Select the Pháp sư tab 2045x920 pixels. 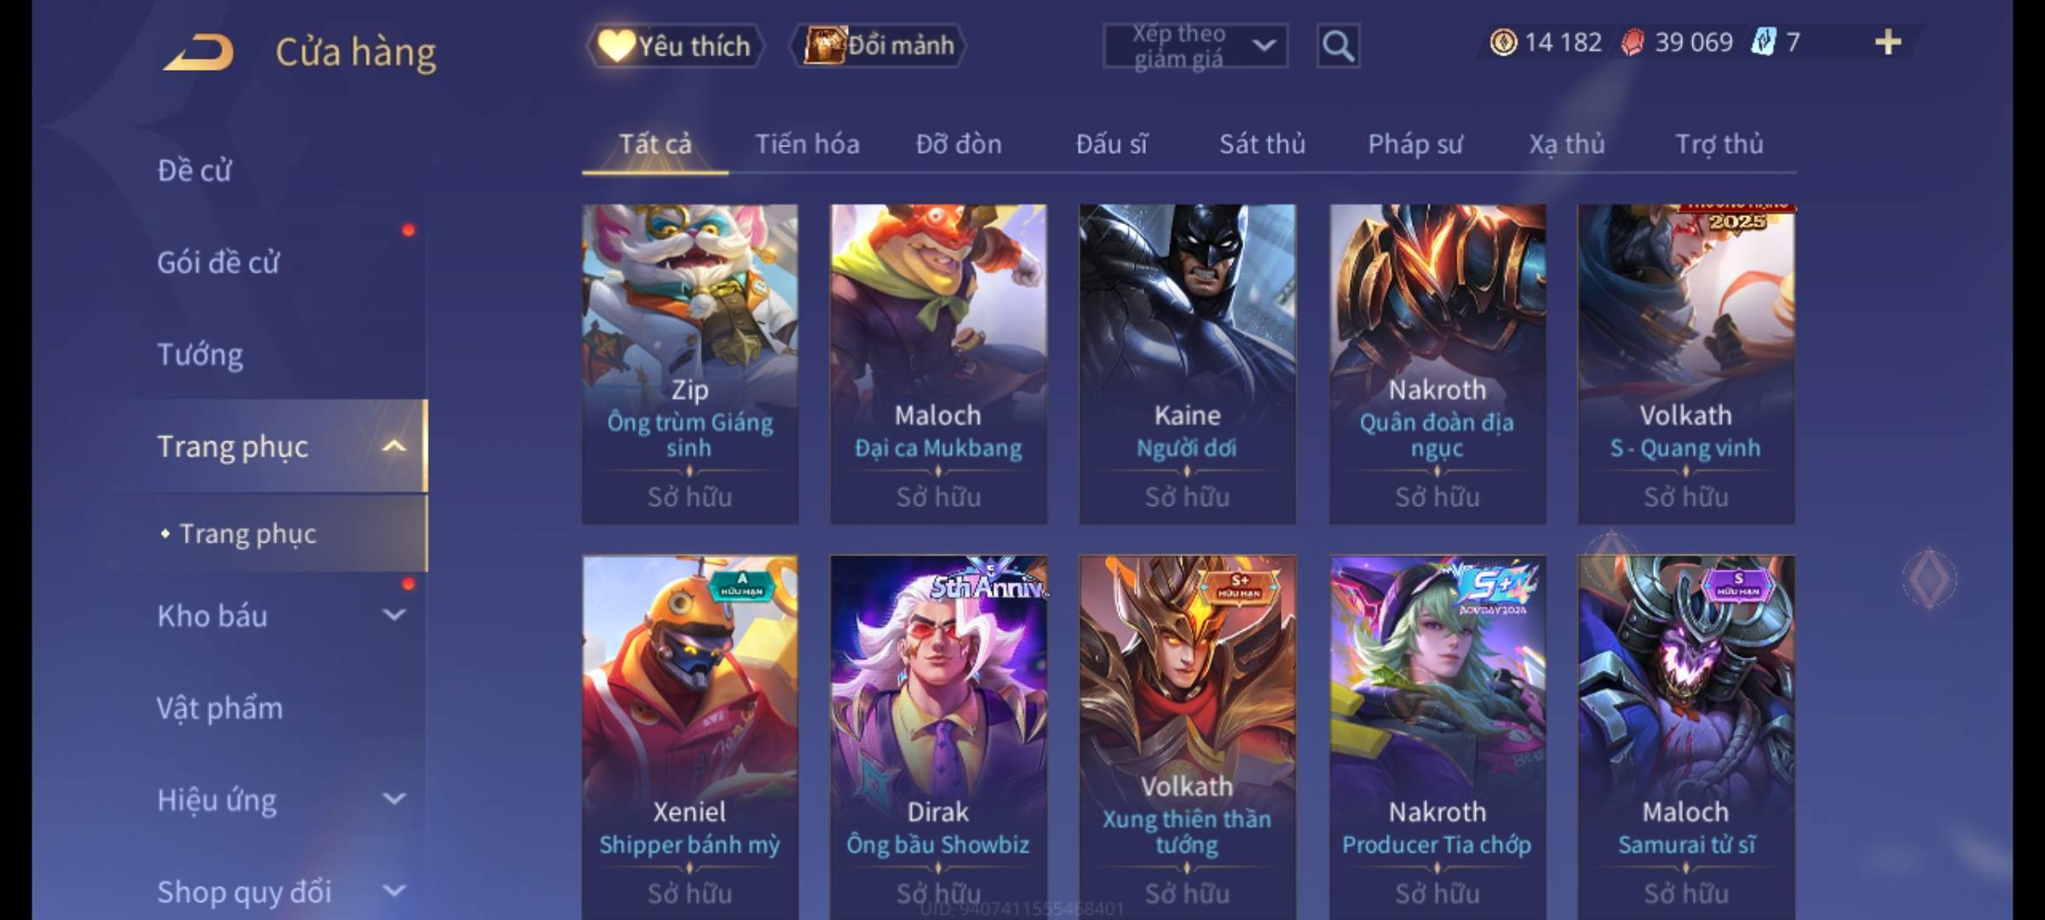pyautogui.click(x=1415, y=144)
